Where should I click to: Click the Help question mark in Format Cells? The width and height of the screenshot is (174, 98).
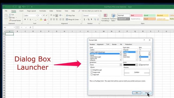(x=144, y=40)
